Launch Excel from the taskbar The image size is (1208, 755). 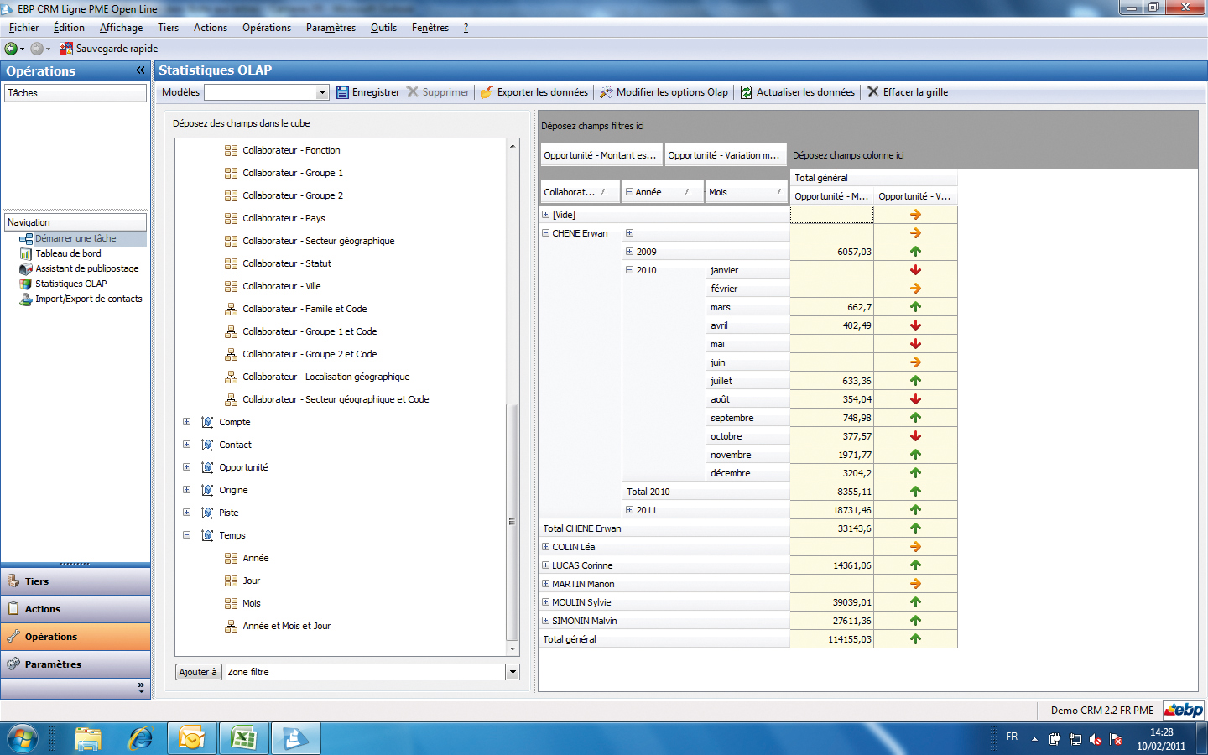(x=243, y=738)
